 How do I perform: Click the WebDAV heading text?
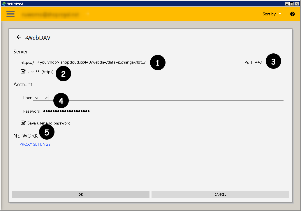click(39, 38)
